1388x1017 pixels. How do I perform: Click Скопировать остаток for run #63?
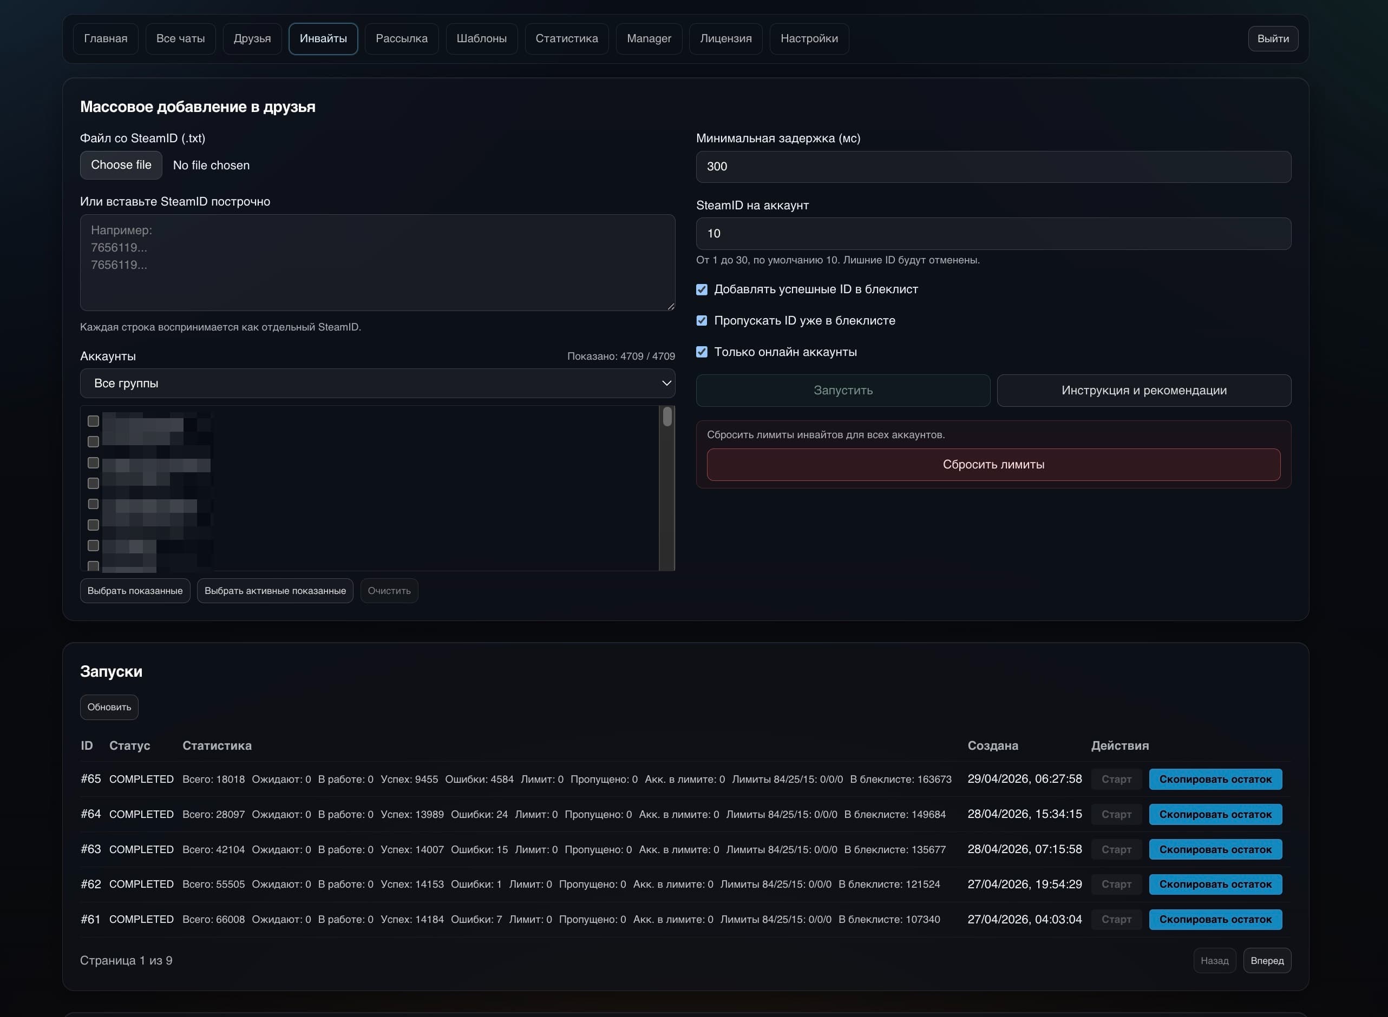click(x=1215, y=849)
